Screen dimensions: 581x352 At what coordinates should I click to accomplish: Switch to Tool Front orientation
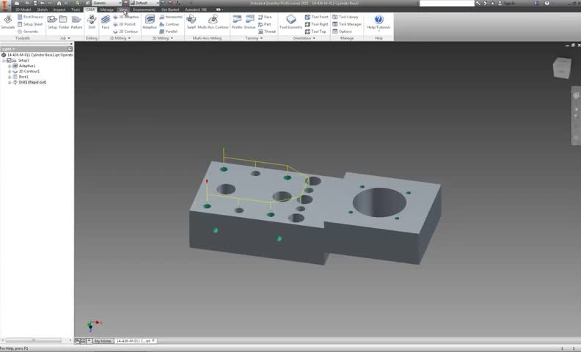point(316,17)
